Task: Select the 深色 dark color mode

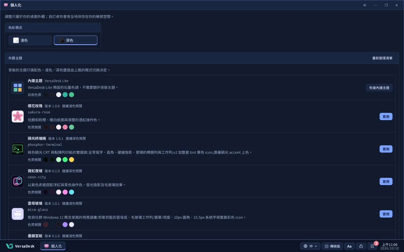Action: pos(75,40)
